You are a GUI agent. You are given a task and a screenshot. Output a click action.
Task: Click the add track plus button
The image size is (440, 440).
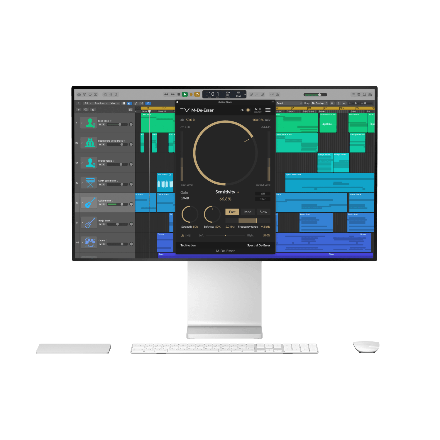79,110
